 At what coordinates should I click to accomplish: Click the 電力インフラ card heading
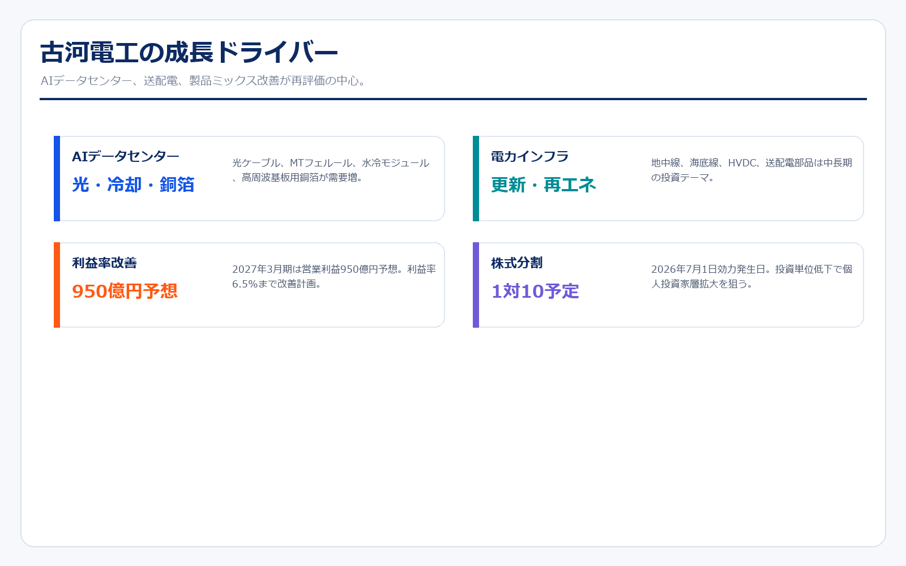pyautogui.click(x=530, y=157)
